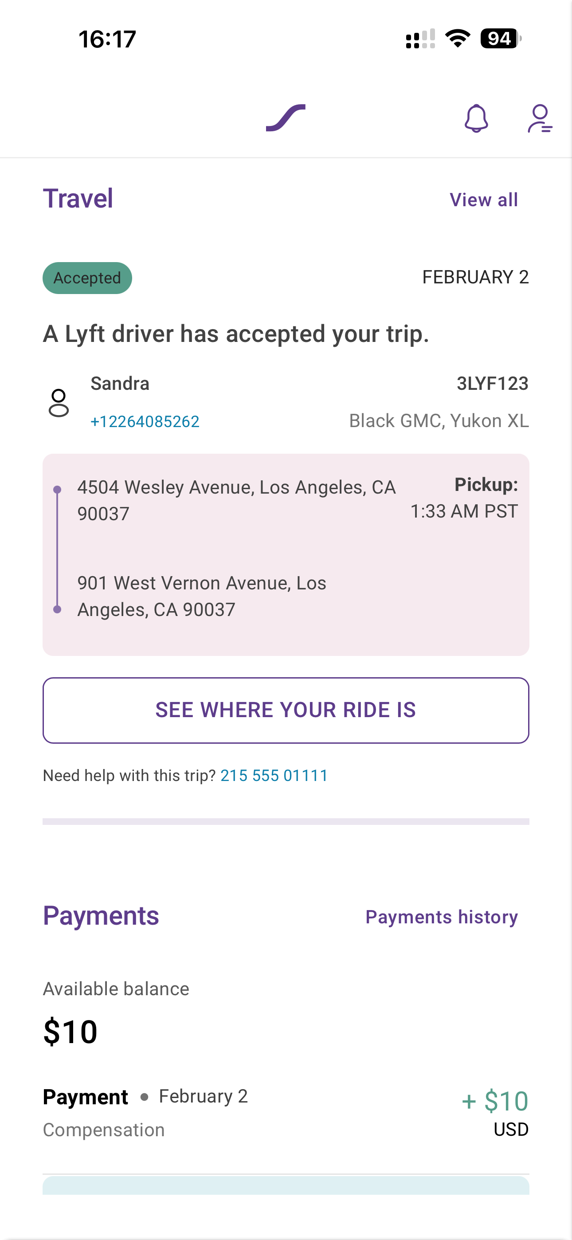Viewport: 572px width, 1240px height.
Task: Tap the cellular signal icon
Action: coord(420,39)
